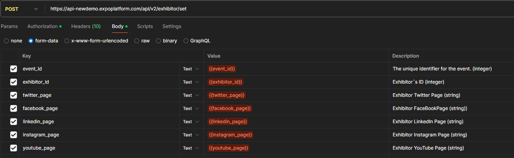The width and height of the screenshot is (514, 158).
Task: Select the raw body option
Action: 142,41
